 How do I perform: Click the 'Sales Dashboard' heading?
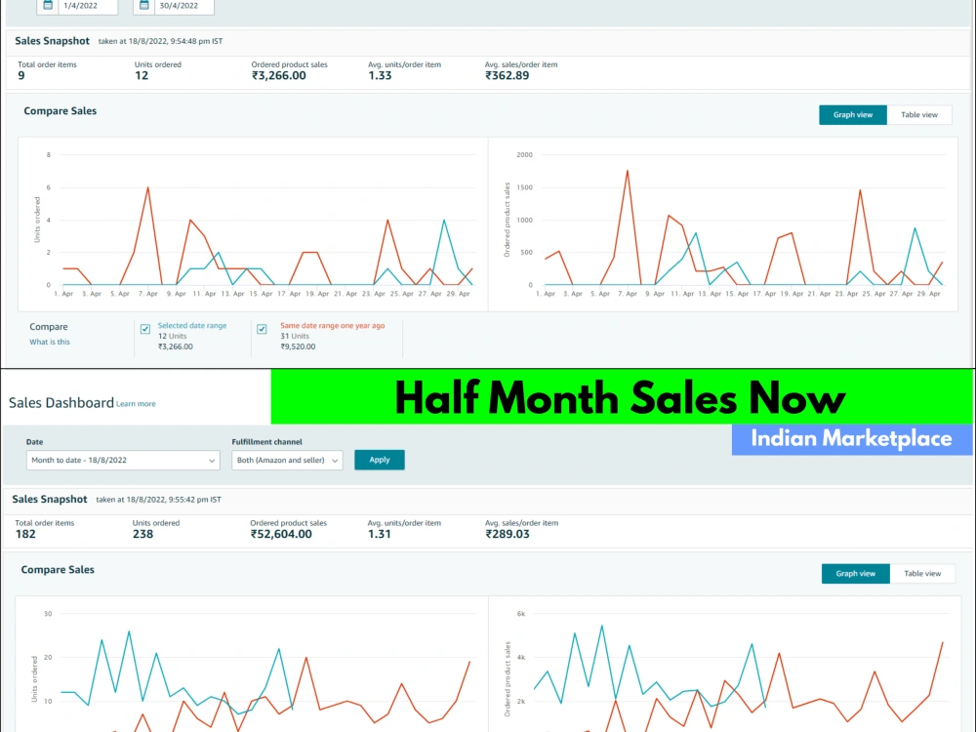(x=61, y=403)
